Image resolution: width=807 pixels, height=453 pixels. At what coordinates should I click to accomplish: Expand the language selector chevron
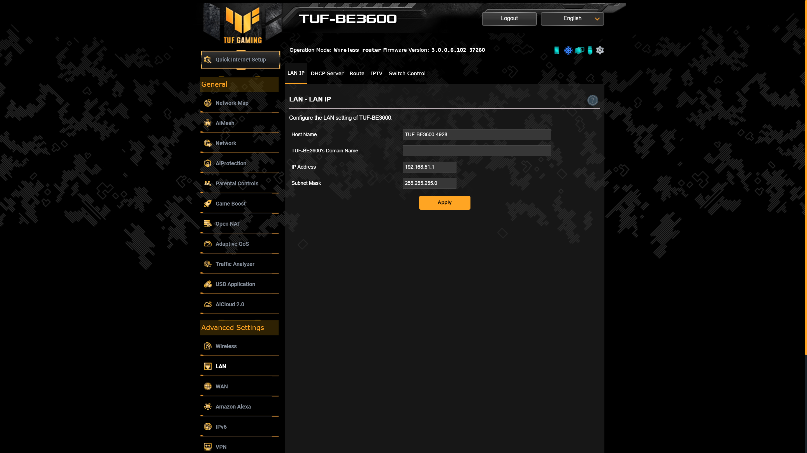click(x=597, y=19)
